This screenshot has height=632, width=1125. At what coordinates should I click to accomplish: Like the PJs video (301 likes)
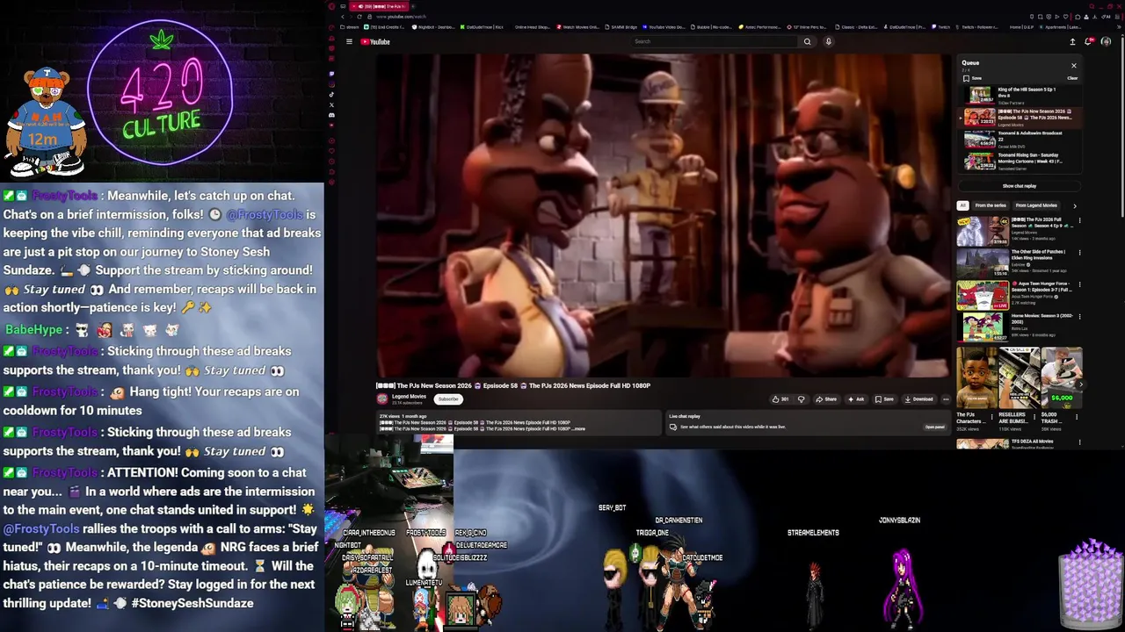(780, 399)
